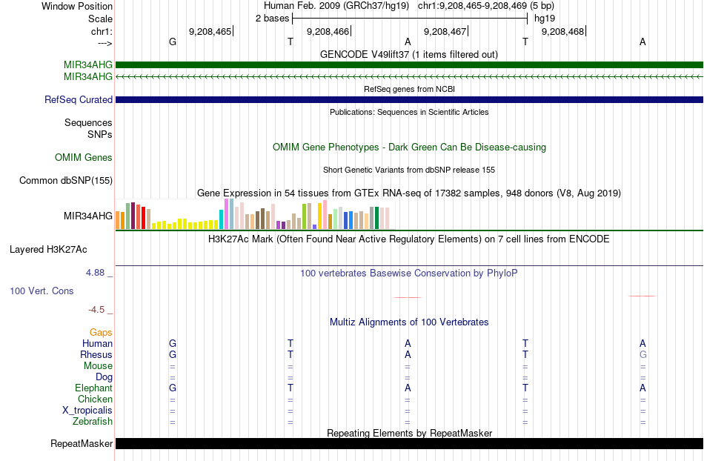Click the Sequences track label
The height and width of the screenshot is (461, 704).
click(x=88, y=122)
